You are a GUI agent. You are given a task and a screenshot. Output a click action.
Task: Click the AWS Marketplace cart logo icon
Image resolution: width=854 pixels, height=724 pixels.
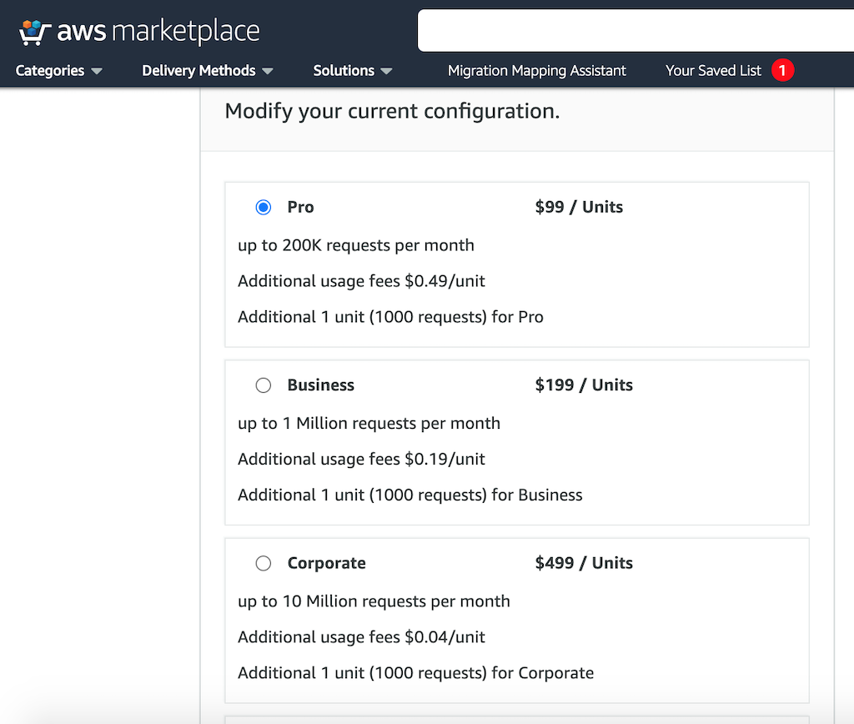point(33,33)
